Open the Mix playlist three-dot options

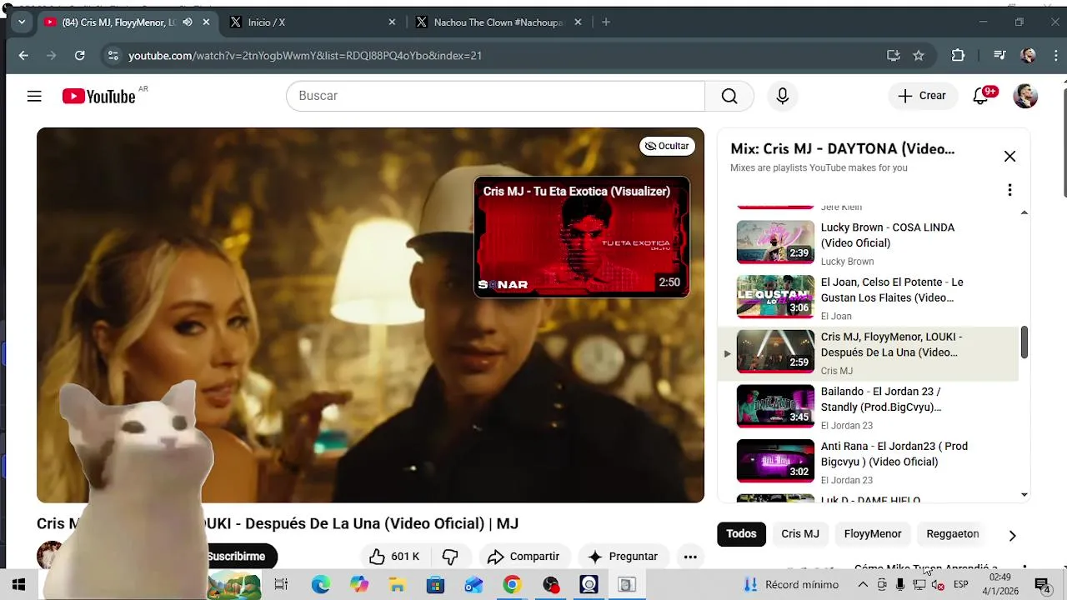1009,190
